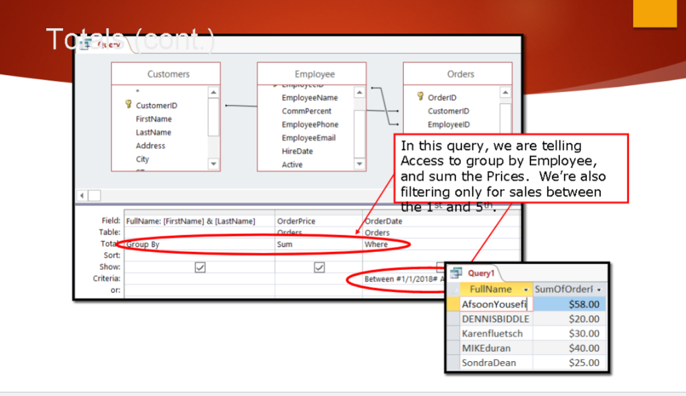Select LastName field in Customers table
Viewport: 686px width, 396px height.
coord(153,132)
